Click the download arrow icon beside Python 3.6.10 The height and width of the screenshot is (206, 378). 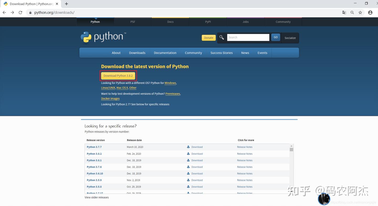point(188,173)
